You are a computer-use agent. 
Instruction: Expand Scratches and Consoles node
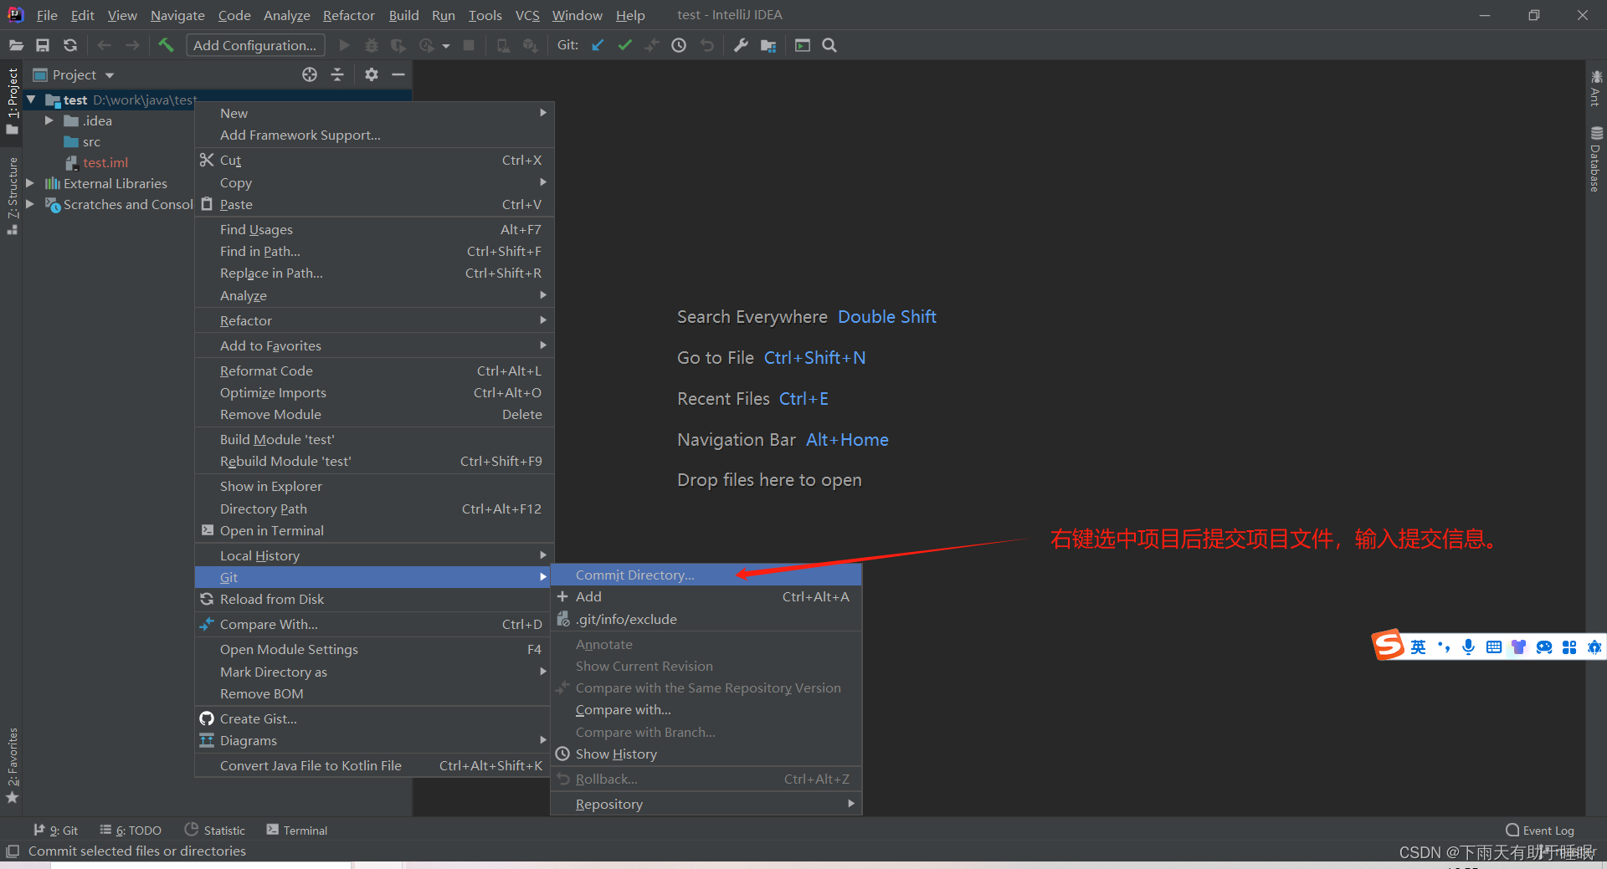(30, 204)
